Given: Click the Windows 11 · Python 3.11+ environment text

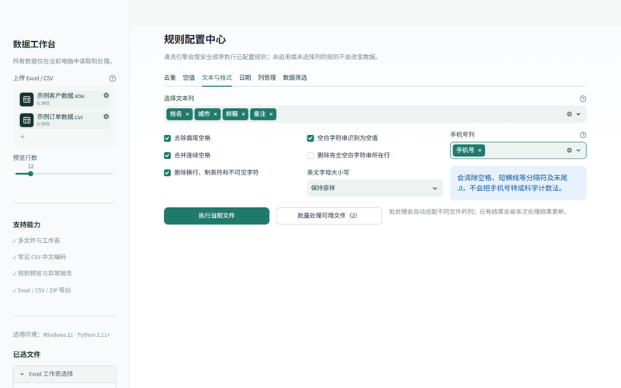Looking at the screenshot, I should tap(76, 335).
